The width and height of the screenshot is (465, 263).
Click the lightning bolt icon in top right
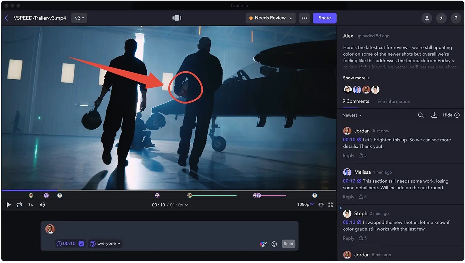click(x=441, y=18)
